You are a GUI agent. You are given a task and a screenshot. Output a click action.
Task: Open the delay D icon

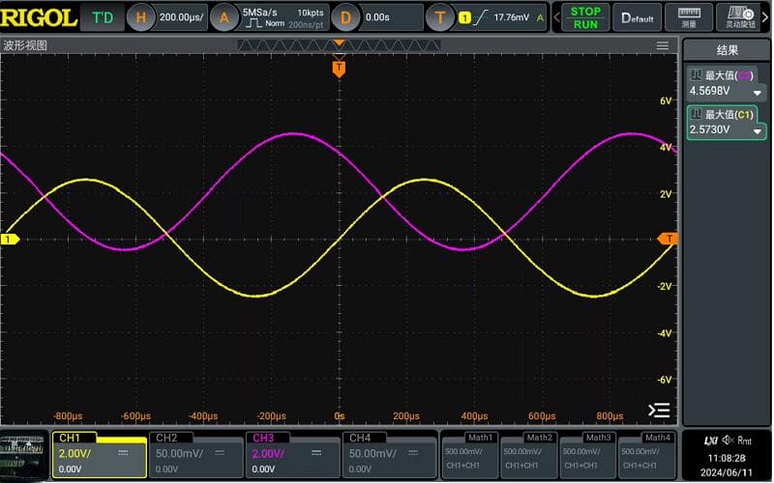(345, 17)
